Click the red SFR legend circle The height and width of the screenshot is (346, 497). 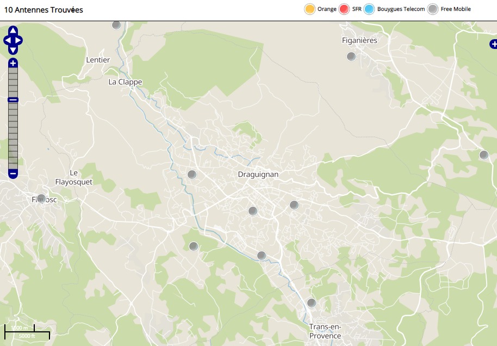point(344,9)
